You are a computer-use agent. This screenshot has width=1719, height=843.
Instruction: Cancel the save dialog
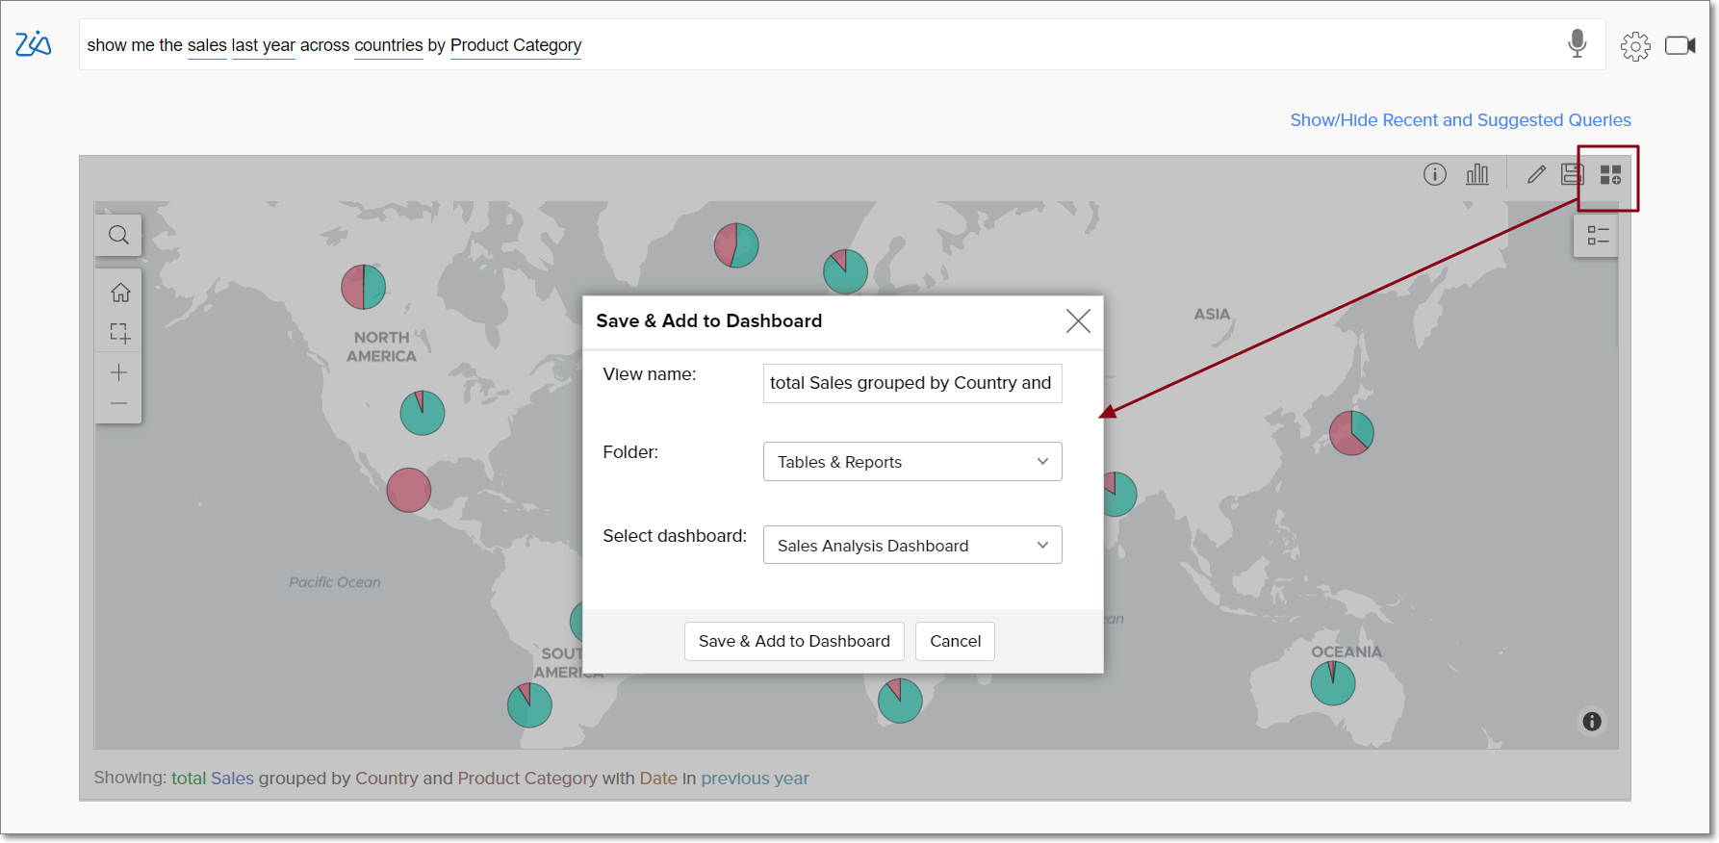tap(955, 642)
